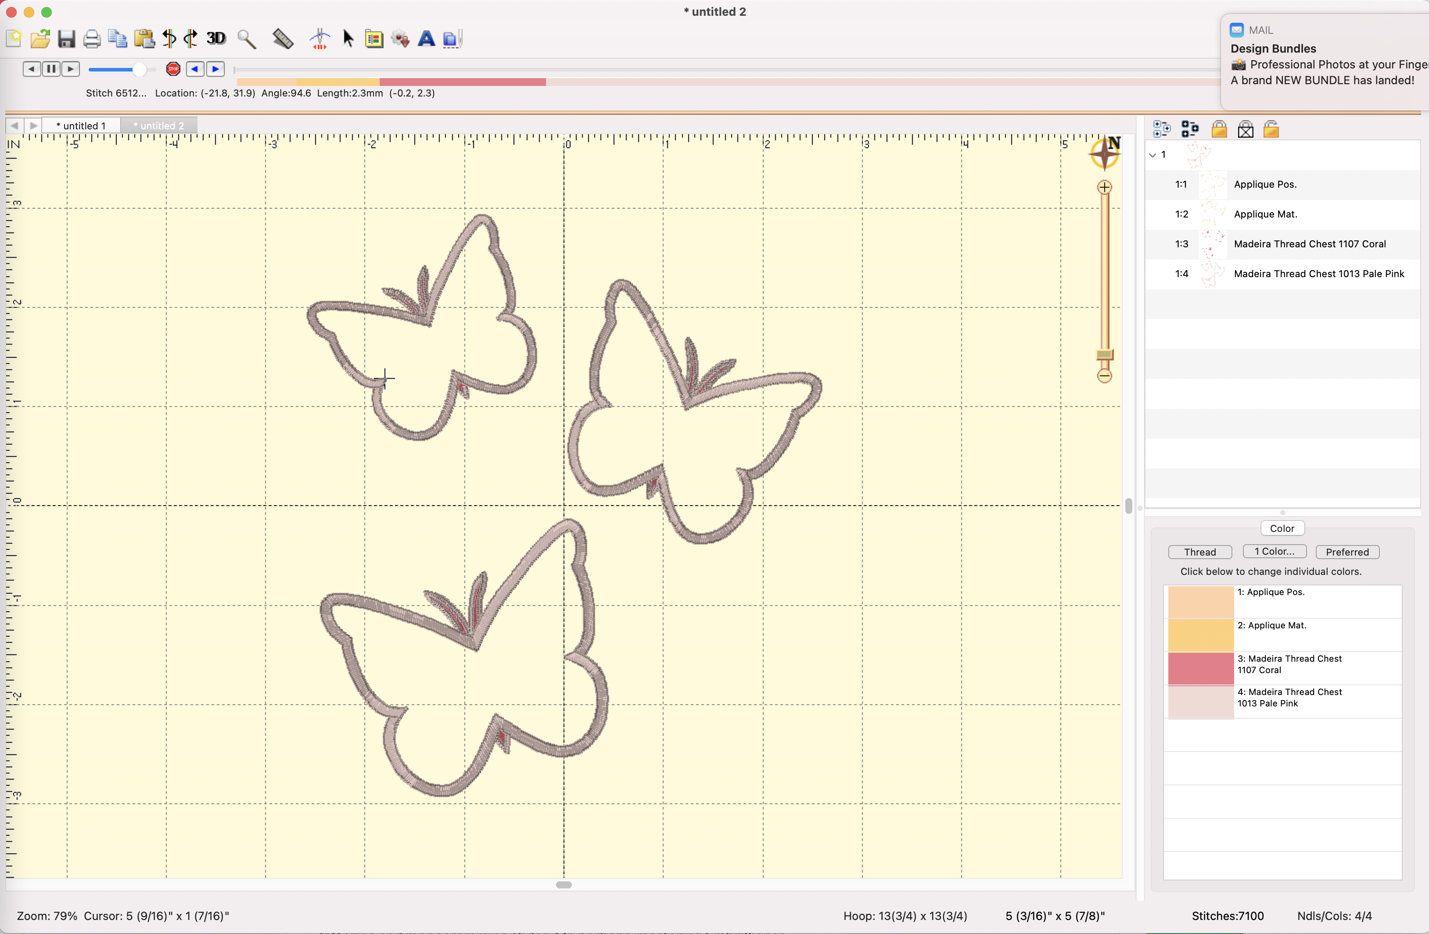Zoom in with the plus button
1429x934 pixels.
1104,187
